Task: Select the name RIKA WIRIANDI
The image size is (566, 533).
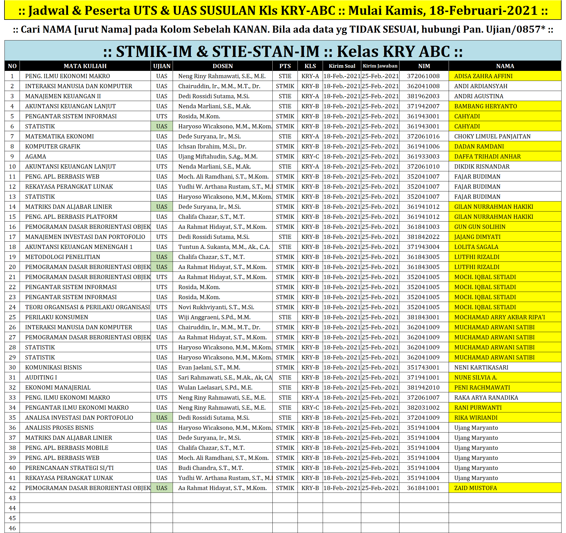Action: pos(476,418)
